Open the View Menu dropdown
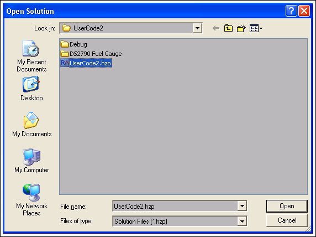Image resolution: width=316 pixels, height=237 pixels. tap(256, 28)
